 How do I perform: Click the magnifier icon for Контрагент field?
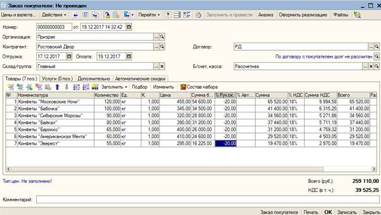162,47
